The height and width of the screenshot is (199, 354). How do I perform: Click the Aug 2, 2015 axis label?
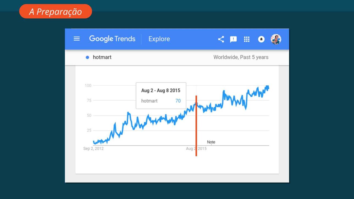pos(196,148)
